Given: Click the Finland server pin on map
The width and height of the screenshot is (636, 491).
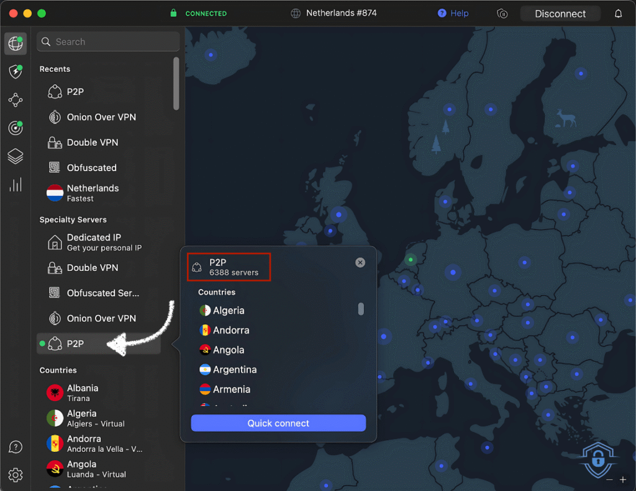Looking at the screenshot, I should (581, 74).
